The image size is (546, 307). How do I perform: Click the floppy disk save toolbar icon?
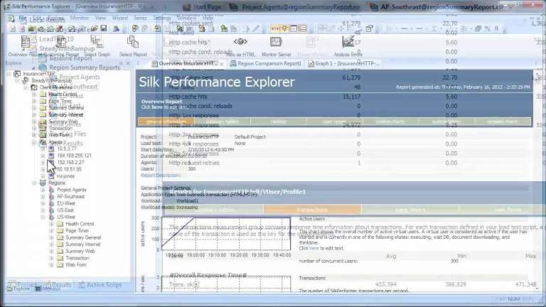click(103, 28)
